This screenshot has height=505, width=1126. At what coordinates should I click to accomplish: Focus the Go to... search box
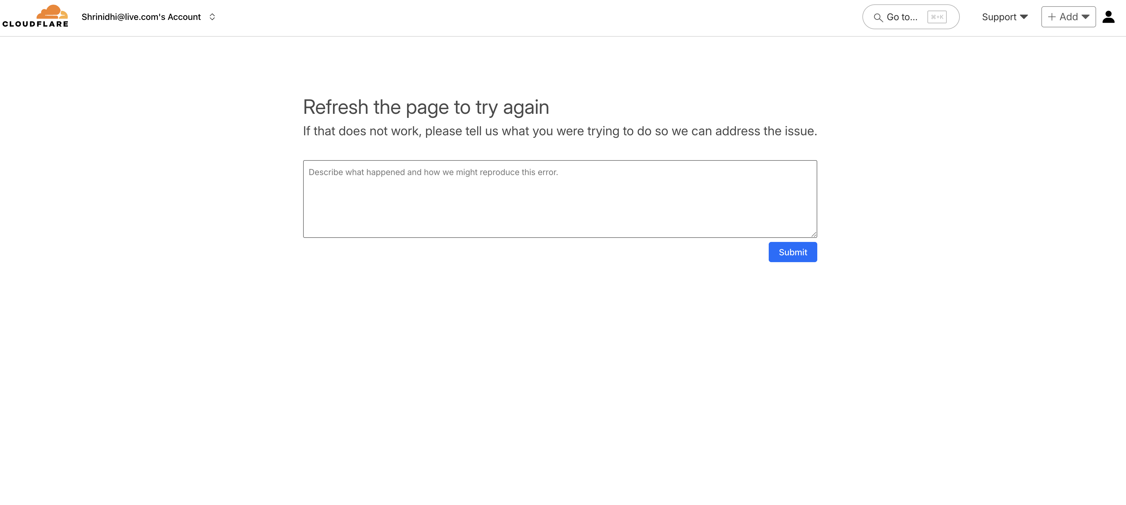911,17
